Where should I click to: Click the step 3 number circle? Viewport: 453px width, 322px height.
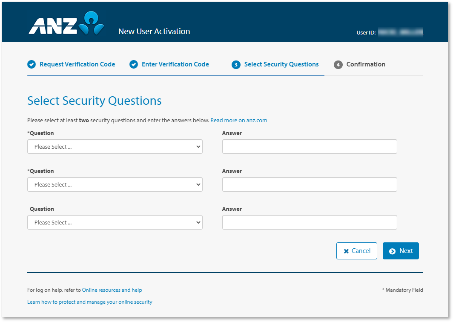(x=237, y=64)
